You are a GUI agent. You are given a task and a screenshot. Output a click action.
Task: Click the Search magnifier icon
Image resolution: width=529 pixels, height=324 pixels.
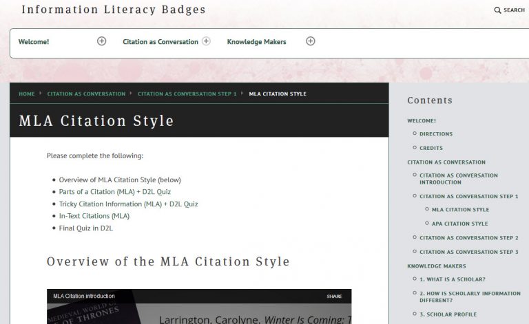click(497, 10)
